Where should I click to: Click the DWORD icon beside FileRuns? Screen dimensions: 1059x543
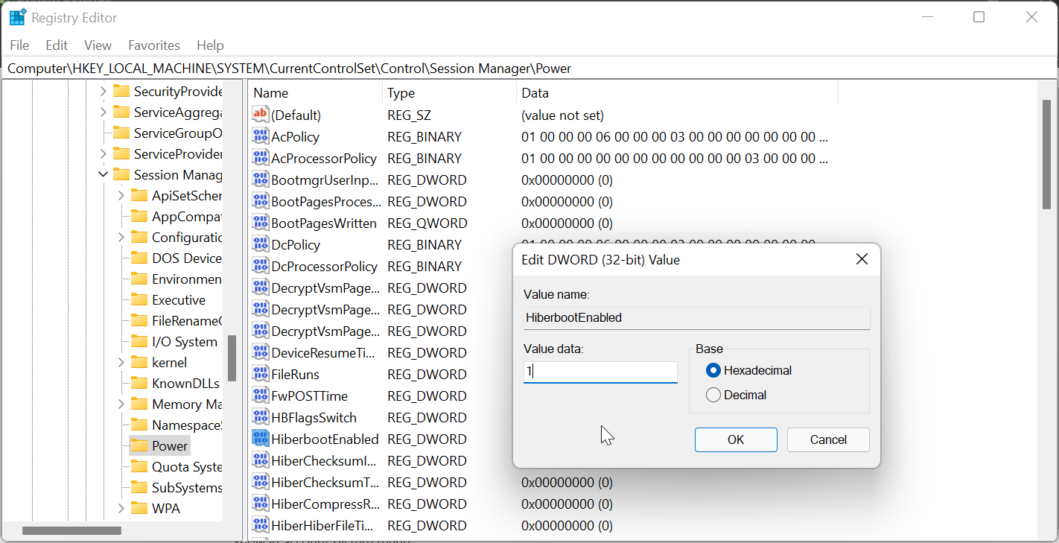coord(261,374)
